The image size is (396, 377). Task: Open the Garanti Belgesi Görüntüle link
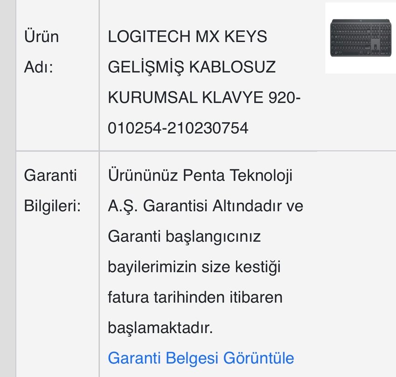click(x=201, y=357)
